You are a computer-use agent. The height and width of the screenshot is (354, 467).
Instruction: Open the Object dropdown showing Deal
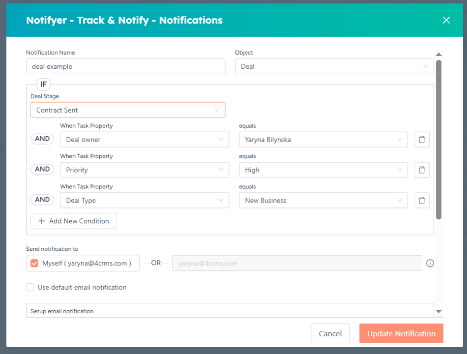334,66
